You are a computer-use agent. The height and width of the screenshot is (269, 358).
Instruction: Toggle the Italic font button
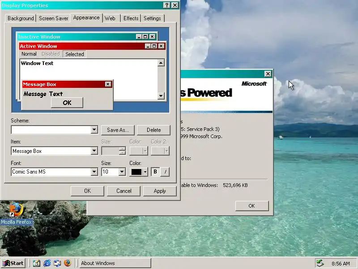click(x=165, y=172)
